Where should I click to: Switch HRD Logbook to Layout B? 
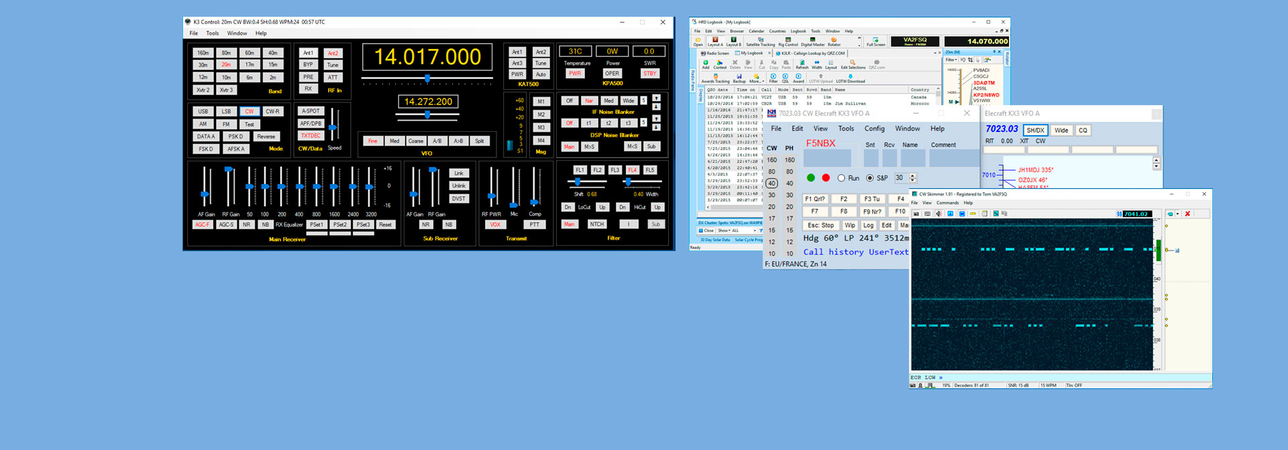pos(733,42)
